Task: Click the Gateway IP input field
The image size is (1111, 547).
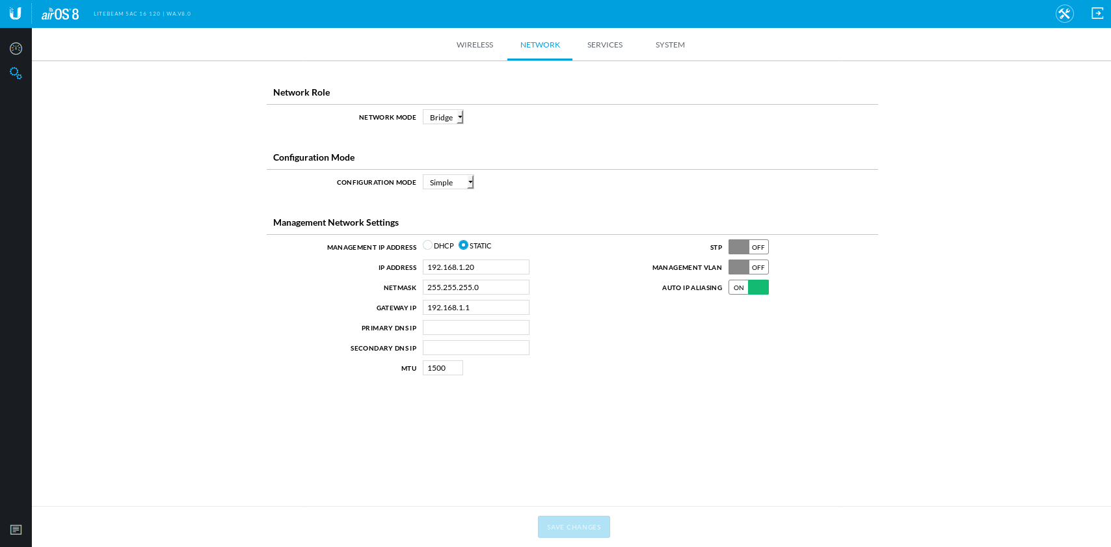Action: click(x=476, y=308)
